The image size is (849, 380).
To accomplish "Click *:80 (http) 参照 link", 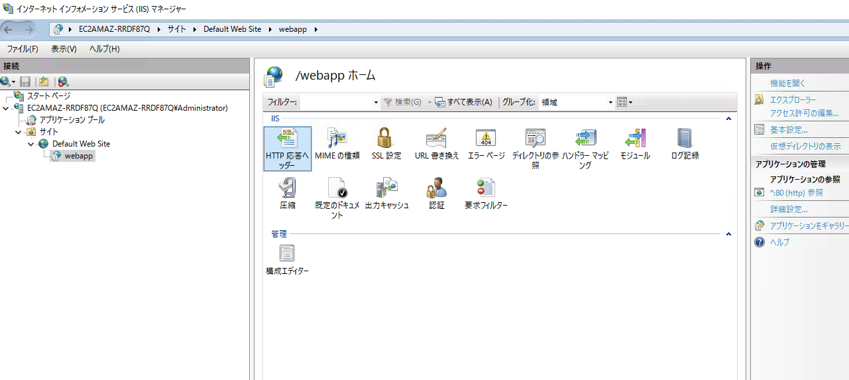I will (797, 193).
